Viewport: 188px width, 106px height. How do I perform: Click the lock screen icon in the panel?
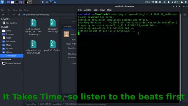click(x=182, y=2)
